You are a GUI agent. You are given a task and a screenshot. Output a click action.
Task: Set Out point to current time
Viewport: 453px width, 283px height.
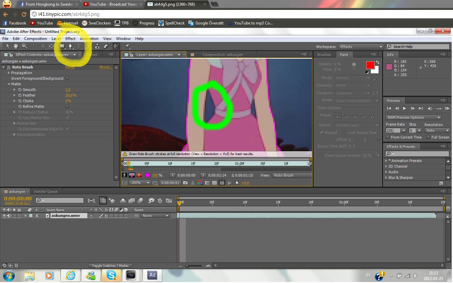click(203, 175)
